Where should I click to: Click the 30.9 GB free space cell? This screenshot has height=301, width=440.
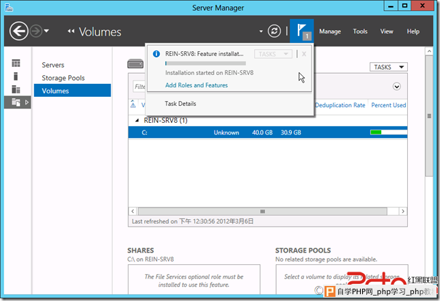291,132
